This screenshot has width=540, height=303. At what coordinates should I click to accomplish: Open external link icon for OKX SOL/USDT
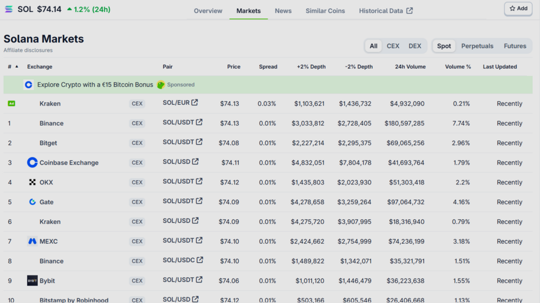199,181
